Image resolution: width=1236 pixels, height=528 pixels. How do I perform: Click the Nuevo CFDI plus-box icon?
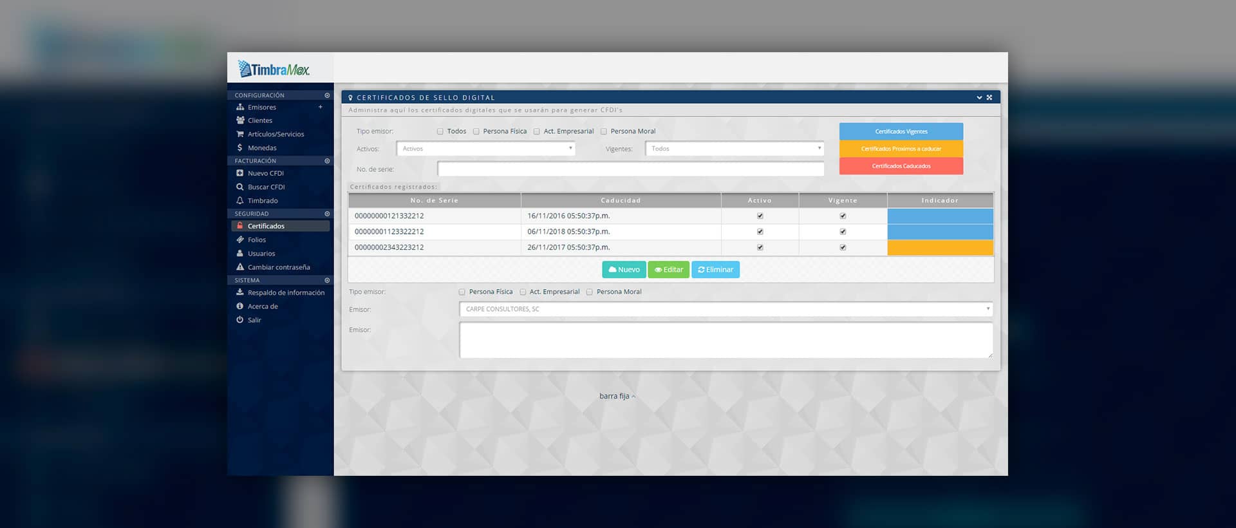tap(240, 173)
